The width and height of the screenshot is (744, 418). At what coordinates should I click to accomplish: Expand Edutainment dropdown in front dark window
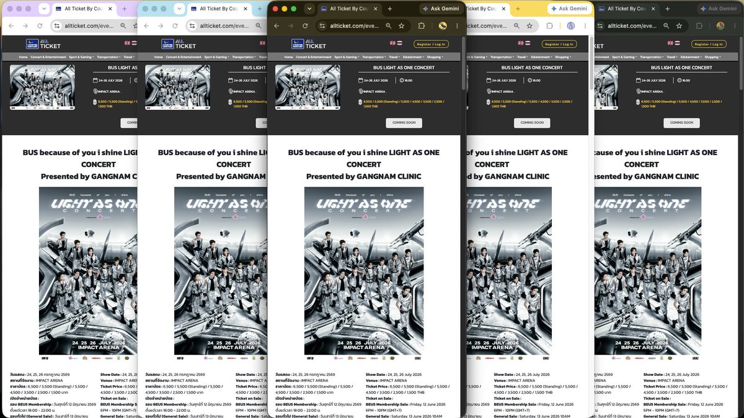pos(414,56)
